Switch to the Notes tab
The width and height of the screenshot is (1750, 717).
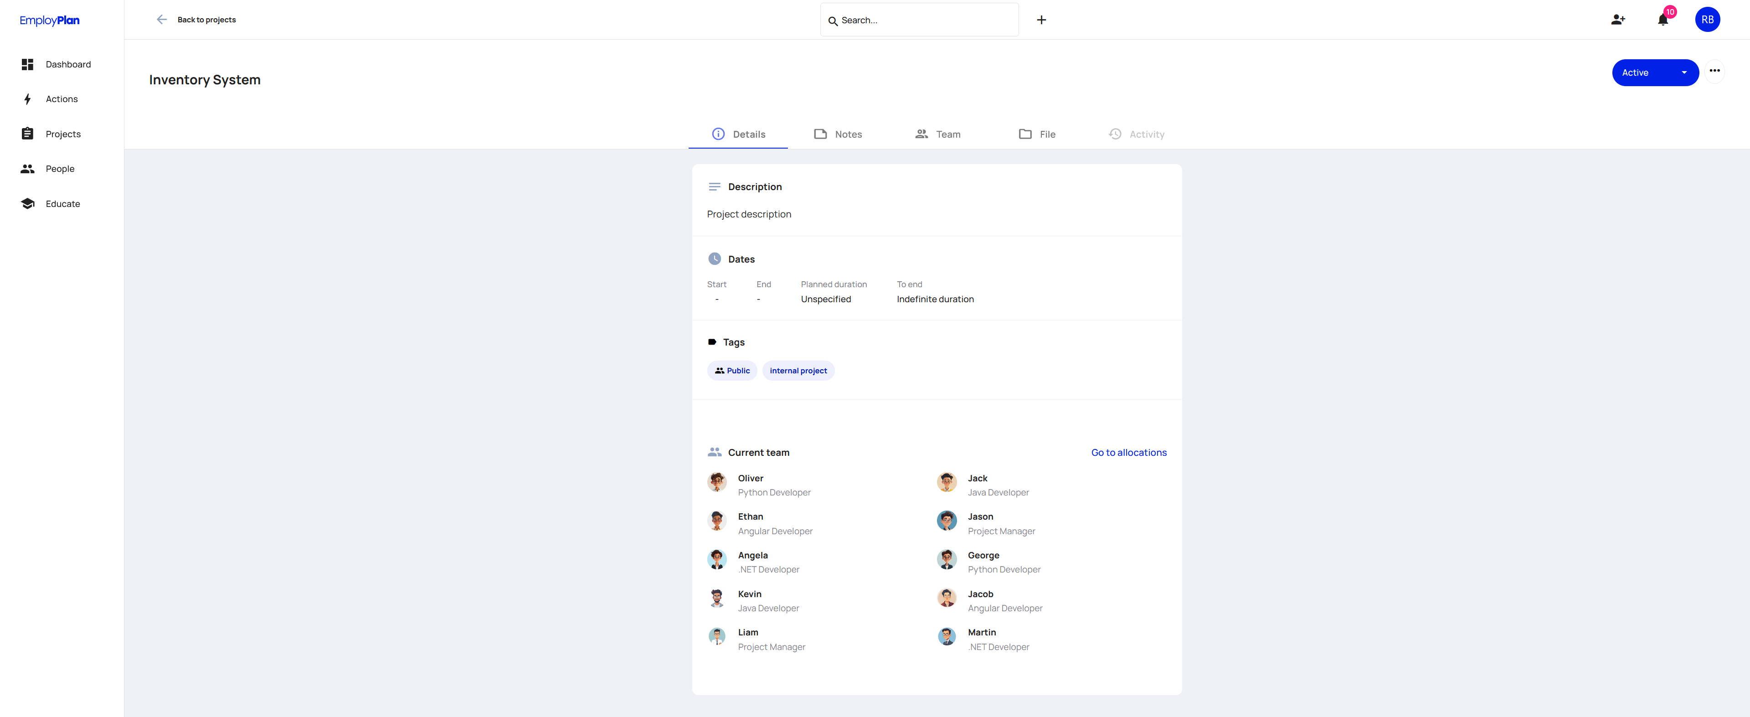pyautogui.click(x=838, y=134)
